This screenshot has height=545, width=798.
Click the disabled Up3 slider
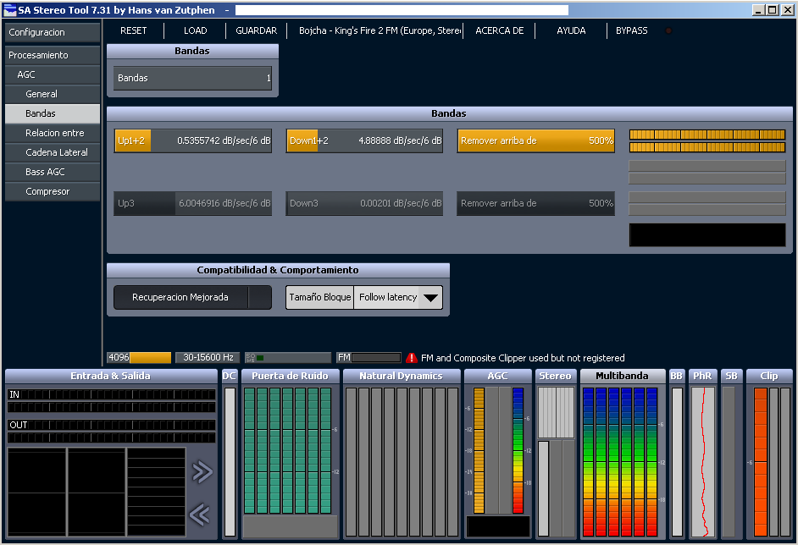click(x=192, y=203)
